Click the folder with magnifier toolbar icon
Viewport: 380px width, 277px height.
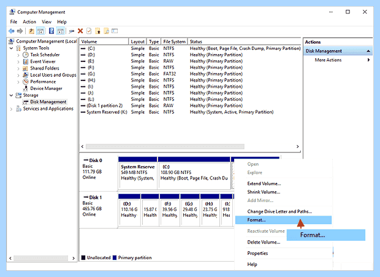106,31
